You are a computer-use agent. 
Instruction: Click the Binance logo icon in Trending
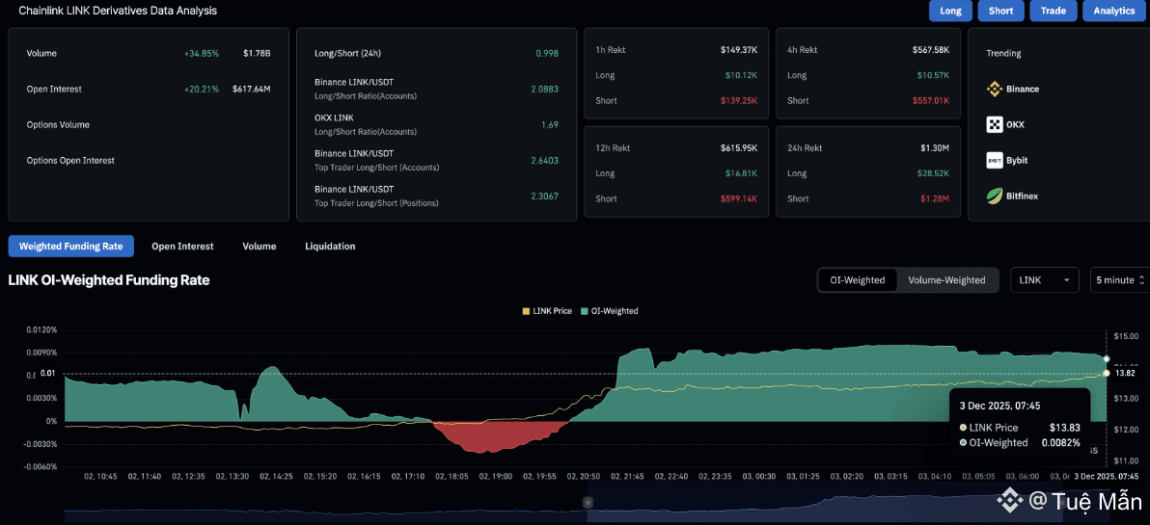tap(995, 89)
